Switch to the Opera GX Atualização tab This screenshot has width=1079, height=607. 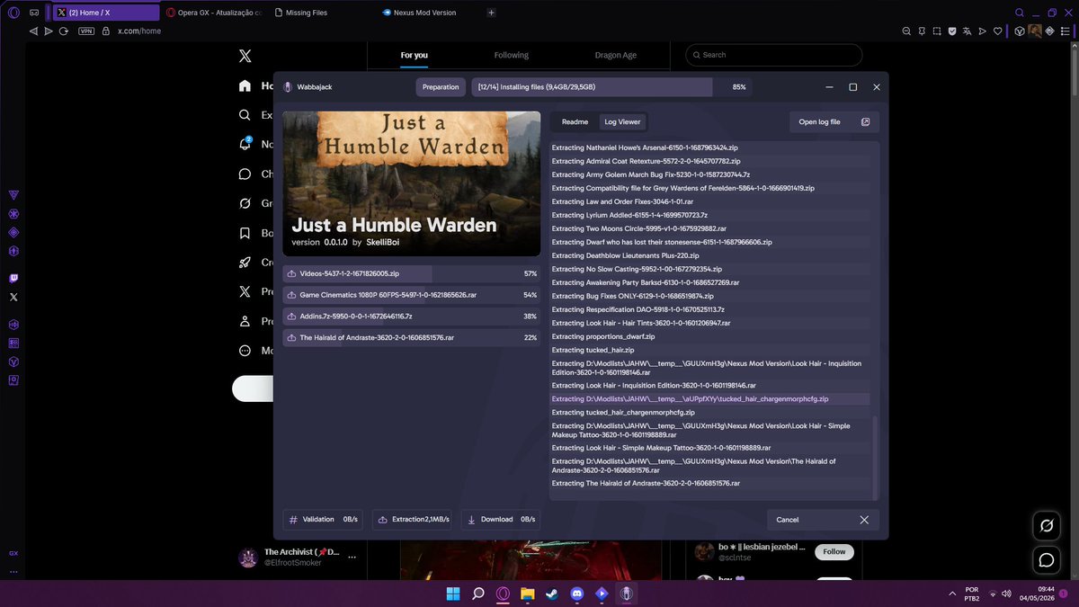(214, 13)
